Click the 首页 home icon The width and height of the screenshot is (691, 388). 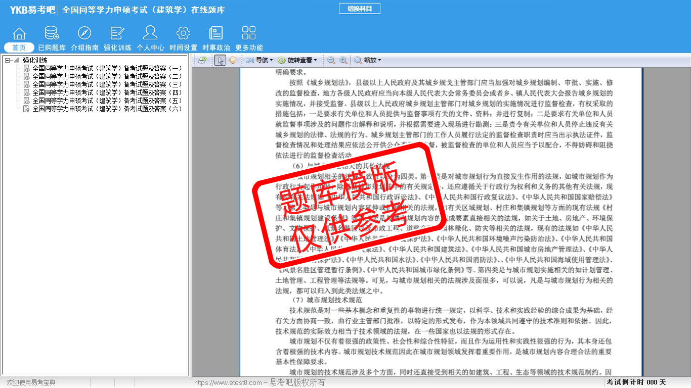click(19, 34)
